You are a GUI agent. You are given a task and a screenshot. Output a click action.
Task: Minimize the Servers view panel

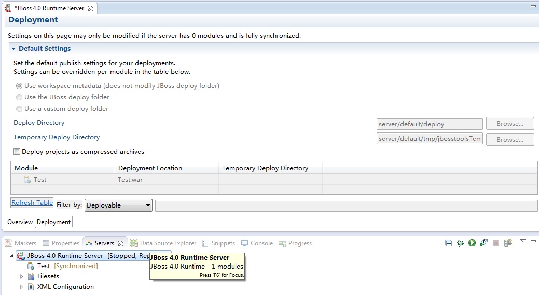point(533,241)
